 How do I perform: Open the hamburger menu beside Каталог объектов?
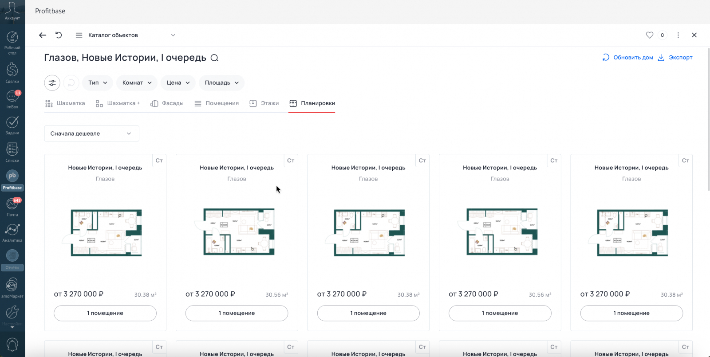79,35
